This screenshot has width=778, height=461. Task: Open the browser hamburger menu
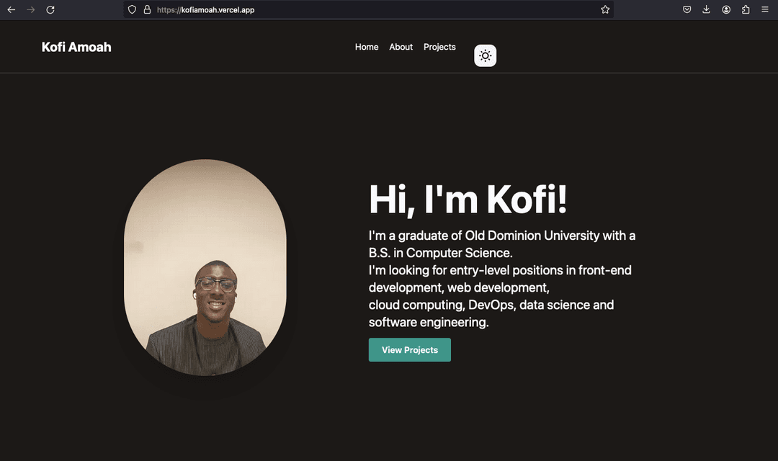(x=764, y=9)
